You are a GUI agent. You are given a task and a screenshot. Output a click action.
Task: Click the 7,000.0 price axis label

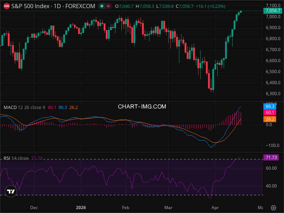tap(273, 17)
